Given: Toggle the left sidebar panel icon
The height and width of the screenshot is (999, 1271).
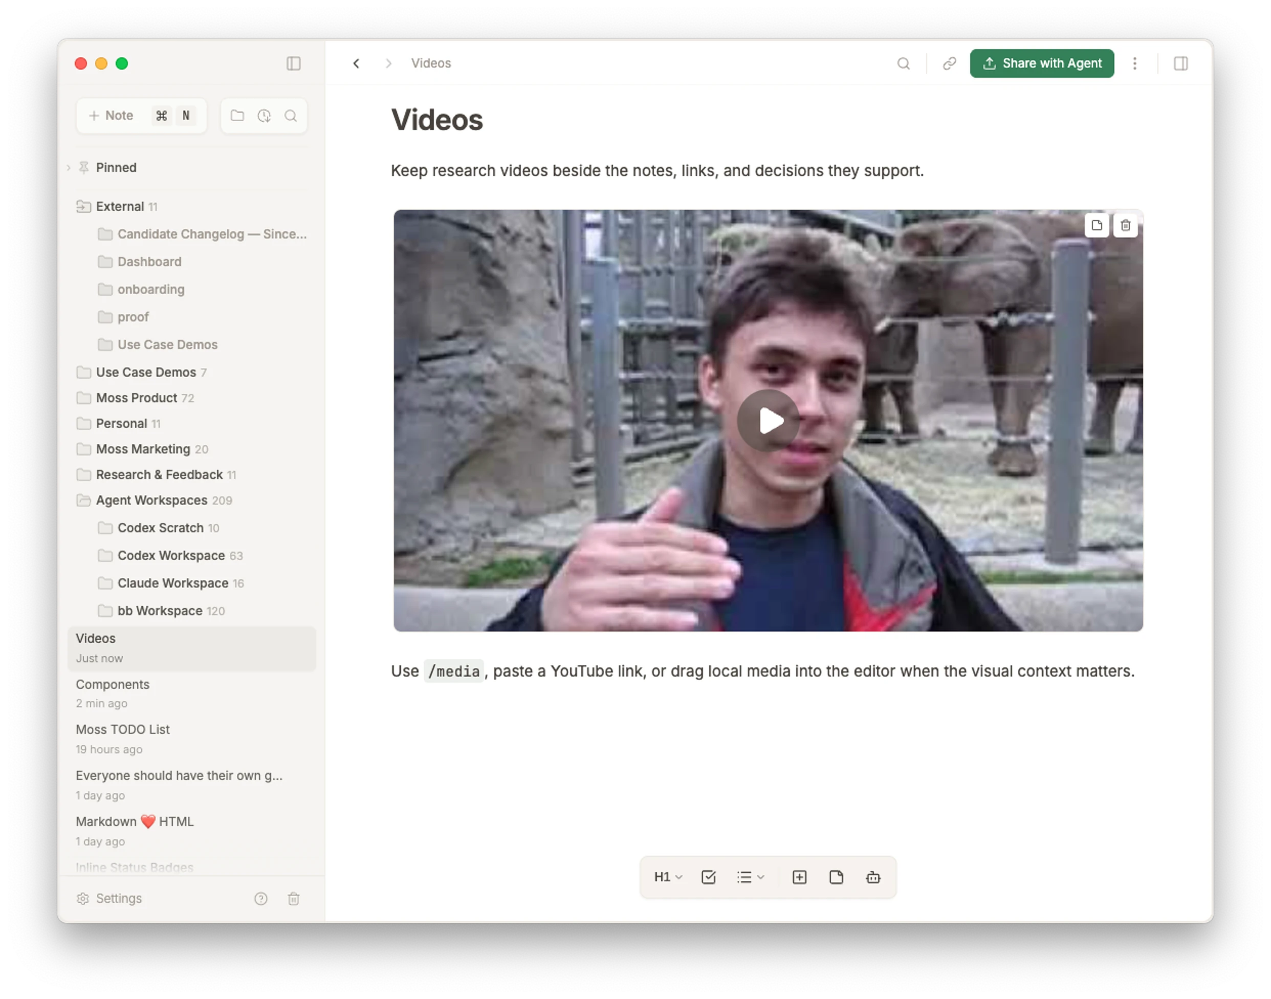Looking at the screenshot, I should [x=294, y=63].
